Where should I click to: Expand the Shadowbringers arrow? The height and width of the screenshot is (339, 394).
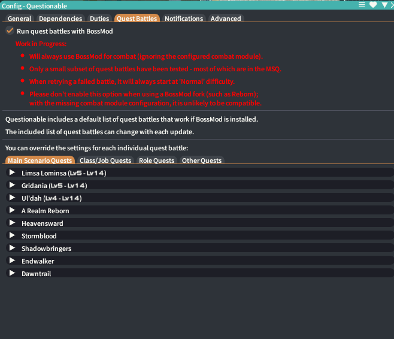pyautogui.click(x=12, y=248)
